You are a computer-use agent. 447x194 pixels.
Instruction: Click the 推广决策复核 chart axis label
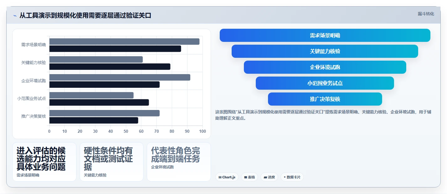pyautogui.click(x=34, y=116)
